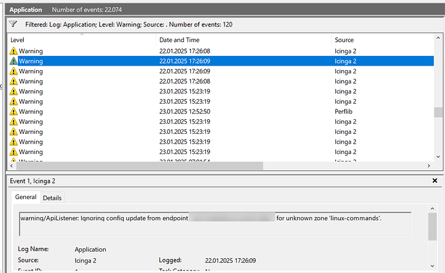Click the horizontal scrollbar right arrow
Image resolution: width=445 pixels, height=273 pixels.
pos(429,166)
